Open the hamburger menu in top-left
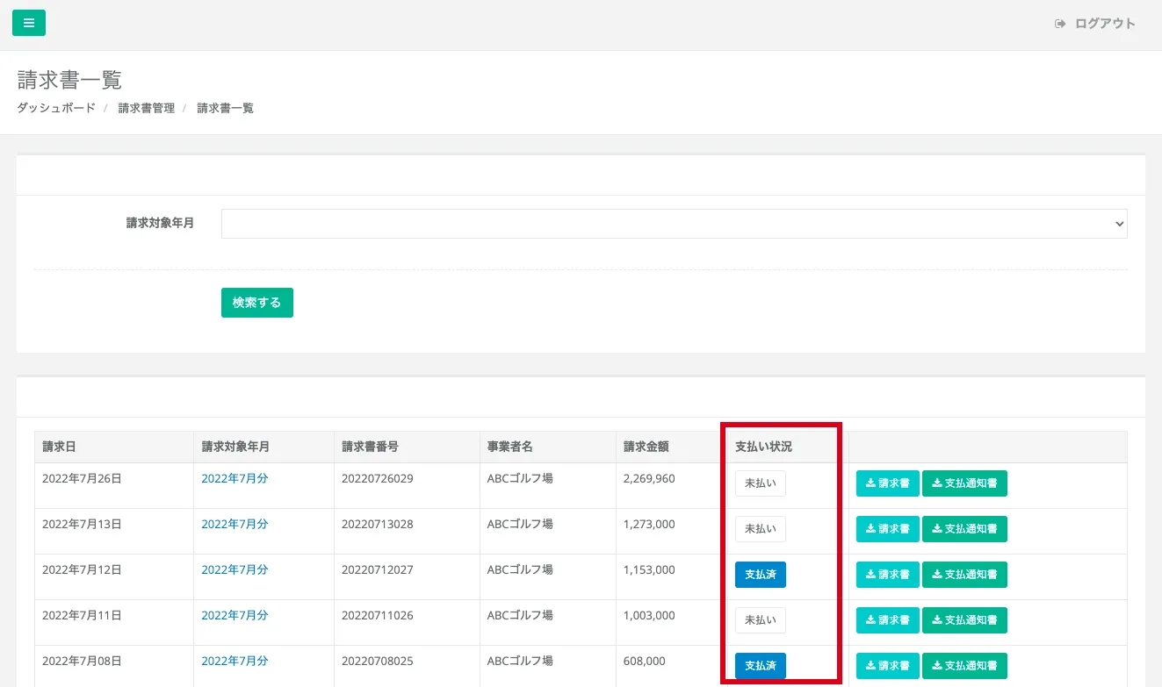 click(x=29, y=23)
